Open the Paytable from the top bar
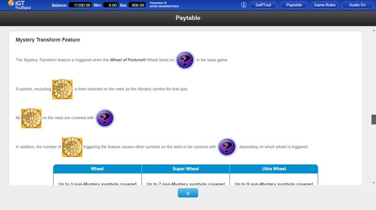The width and height of the screenshot is (376, 210). 294,5
